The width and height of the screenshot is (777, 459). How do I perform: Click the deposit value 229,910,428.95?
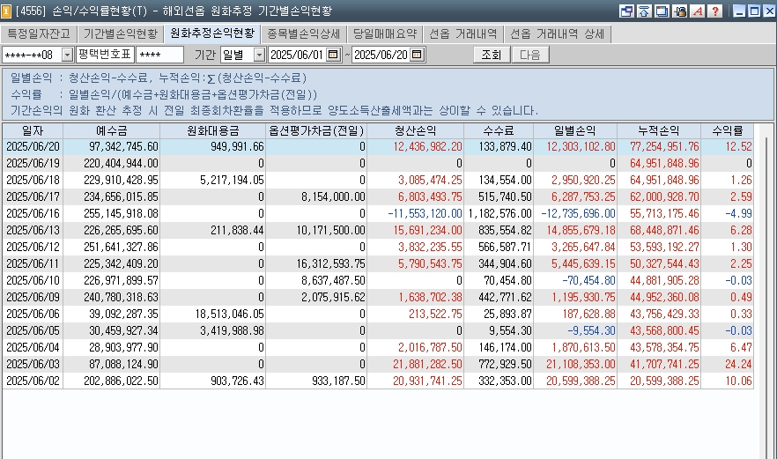(121, 180)
